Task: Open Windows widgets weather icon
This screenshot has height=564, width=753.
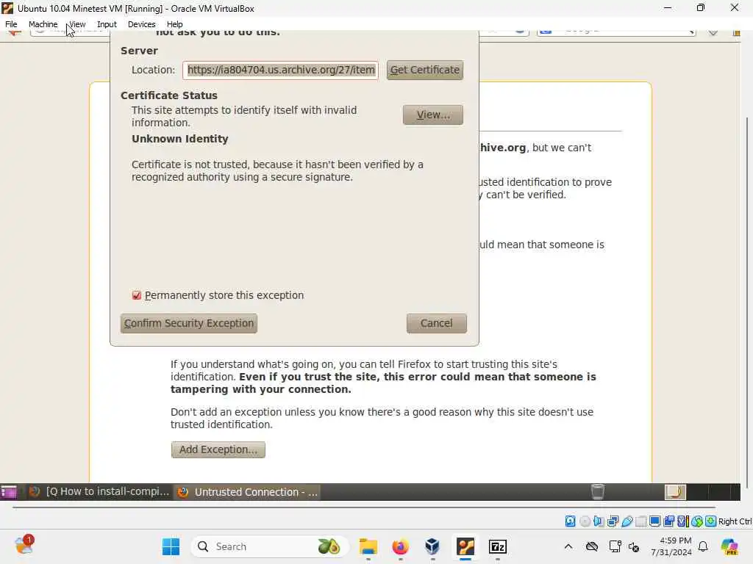Action: [24, 546]
